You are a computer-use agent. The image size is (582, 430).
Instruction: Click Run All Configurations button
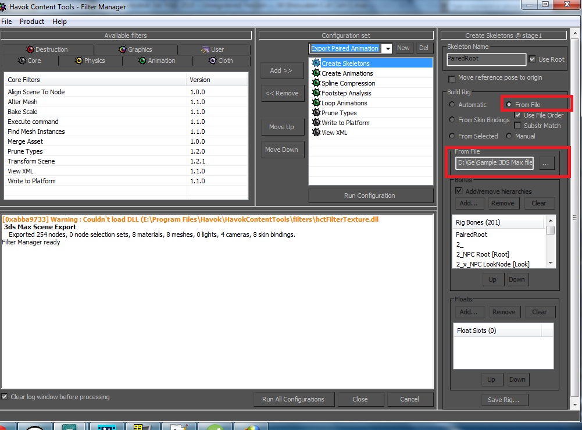point(293,399)
